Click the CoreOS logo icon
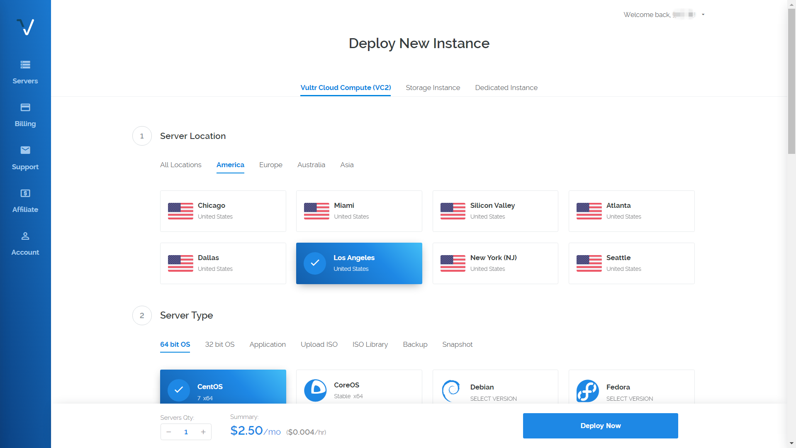This screenshot has width=796, height=448. point(315,390)
